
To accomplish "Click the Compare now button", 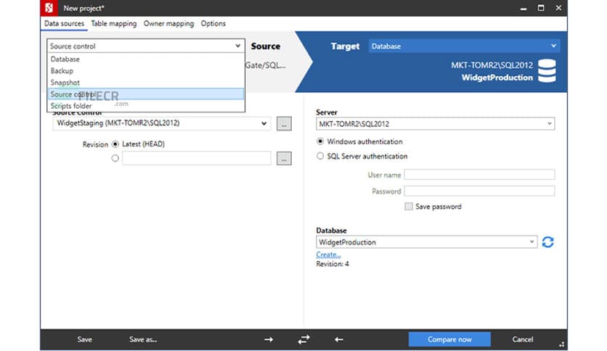I will [449, 339].
